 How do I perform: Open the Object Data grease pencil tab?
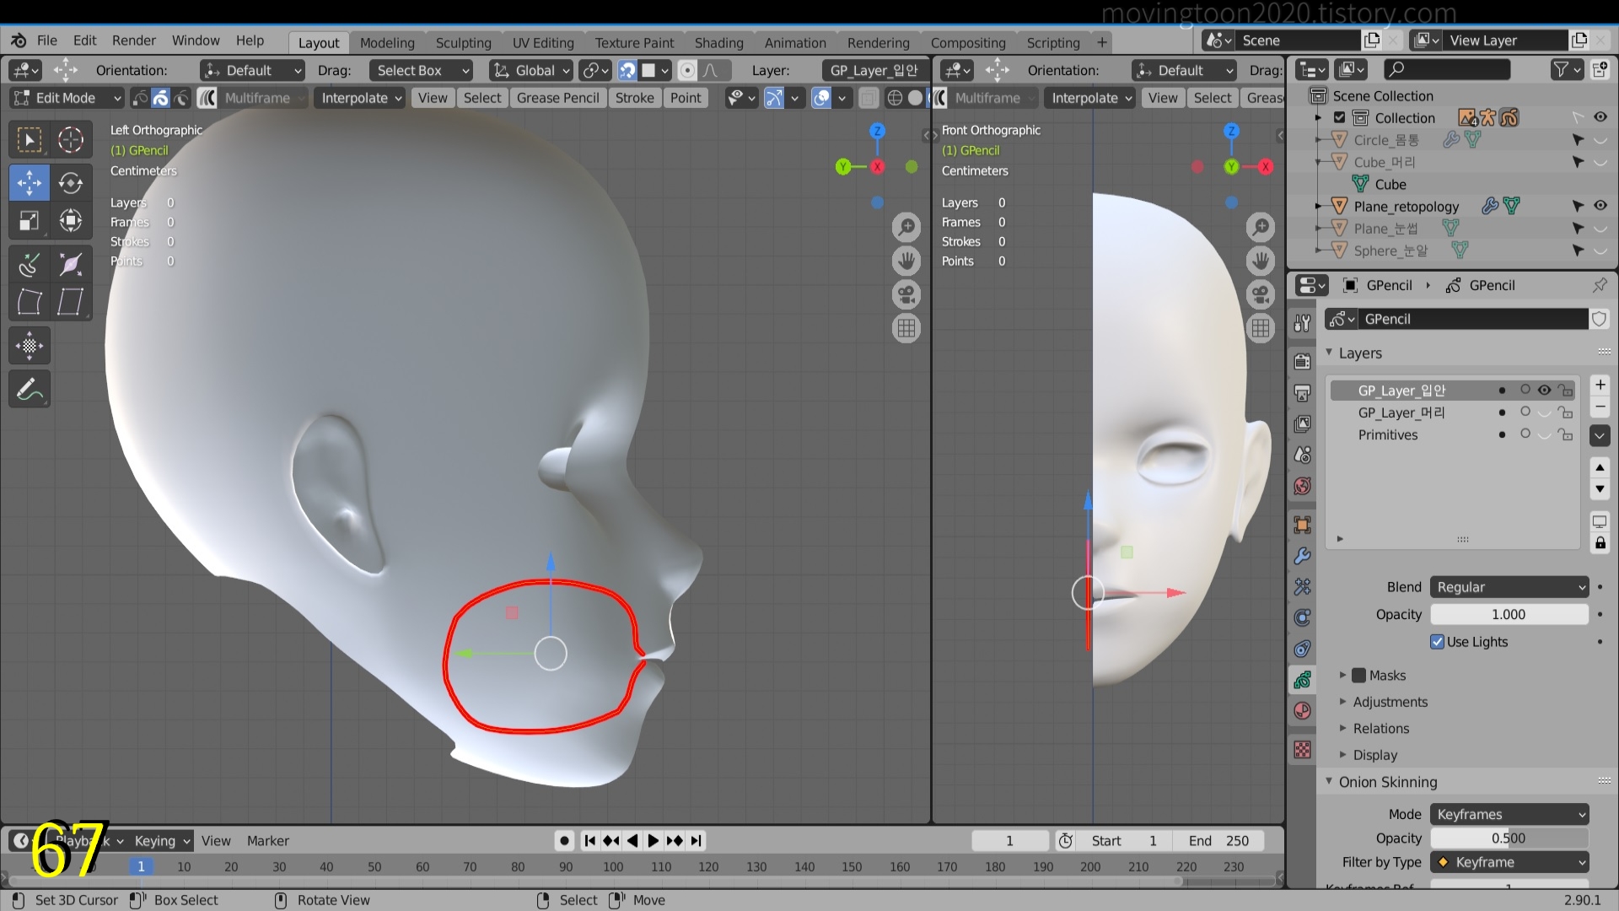pyautogui.click(x=1302, y=679)
